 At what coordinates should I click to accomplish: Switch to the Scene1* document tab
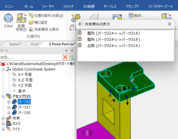pyautogui.click(x=16, y=44)
